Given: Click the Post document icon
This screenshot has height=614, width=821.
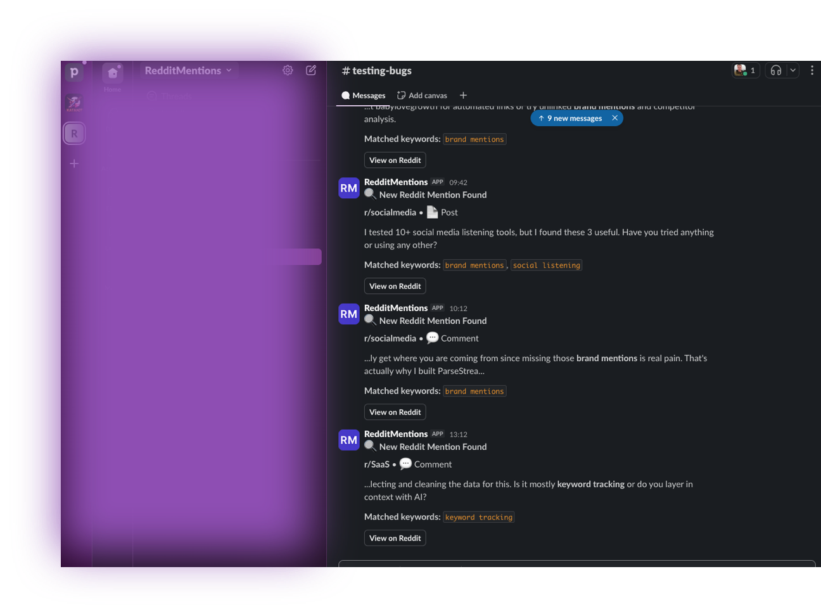Looking at the screenshot, I should 432,212.
